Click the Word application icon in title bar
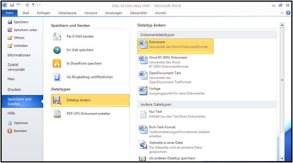 tap(4, 5)
